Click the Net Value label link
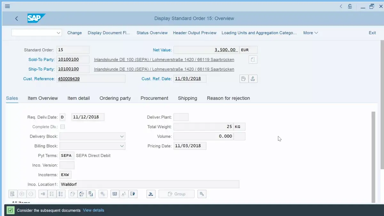This screenshot has width=384, height=216. (162, 50)
